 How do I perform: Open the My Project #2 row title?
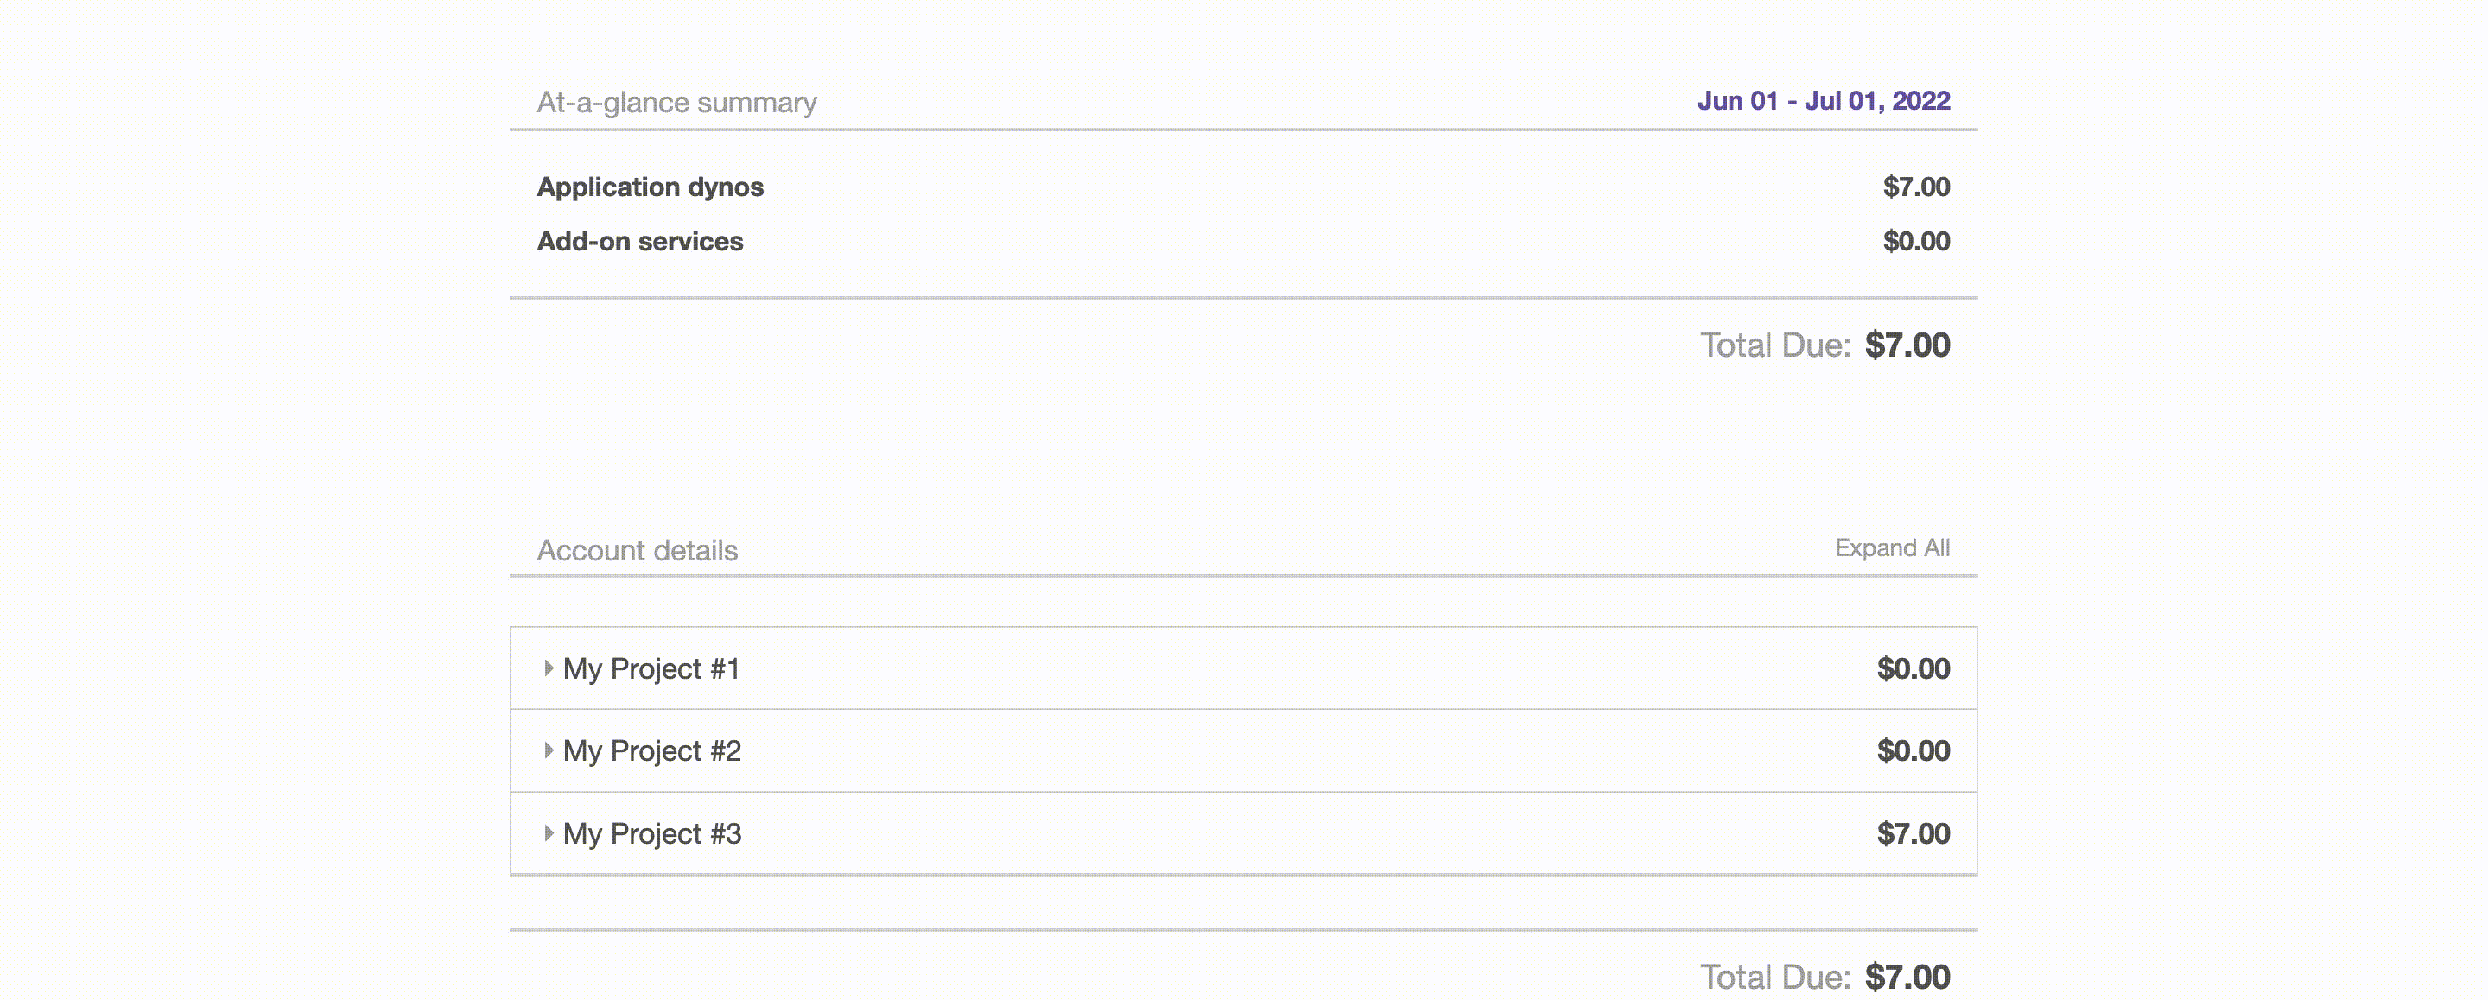(x=651, y=750)
